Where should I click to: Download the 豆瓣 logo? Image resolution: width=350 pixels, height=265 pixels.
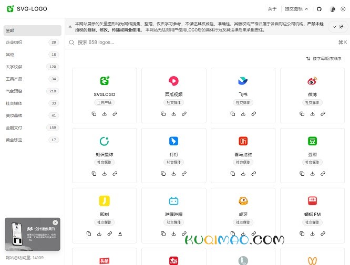[312, 174]
